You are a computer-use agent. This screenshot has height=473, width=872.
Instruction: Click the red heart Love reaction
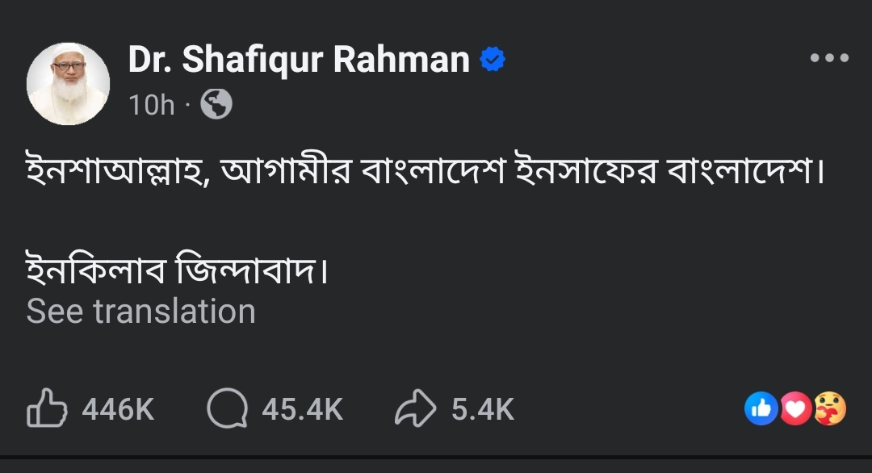click(796, 409)
